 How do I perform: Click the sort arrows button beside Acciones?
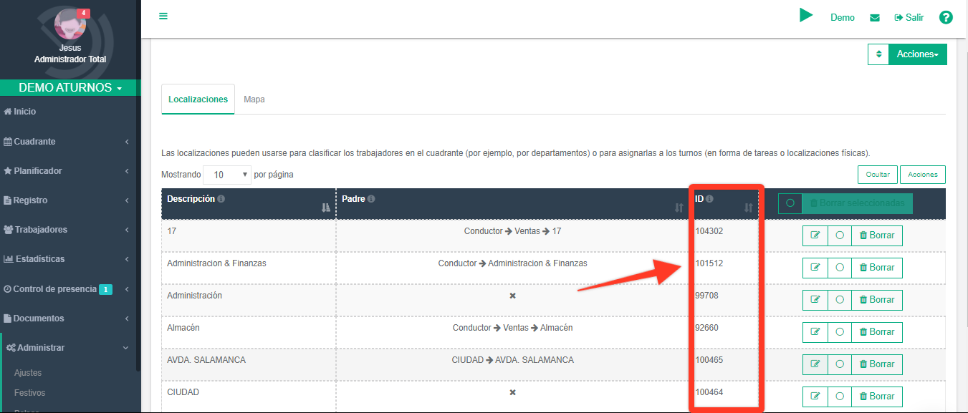(878, 54)
